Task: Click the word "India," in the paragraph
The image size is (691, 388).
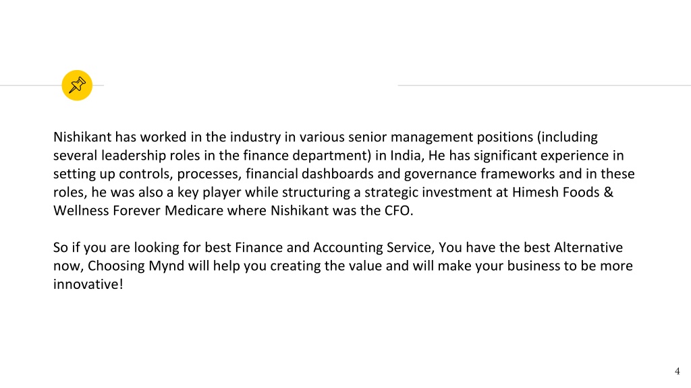Action: [x=407, y=156]
